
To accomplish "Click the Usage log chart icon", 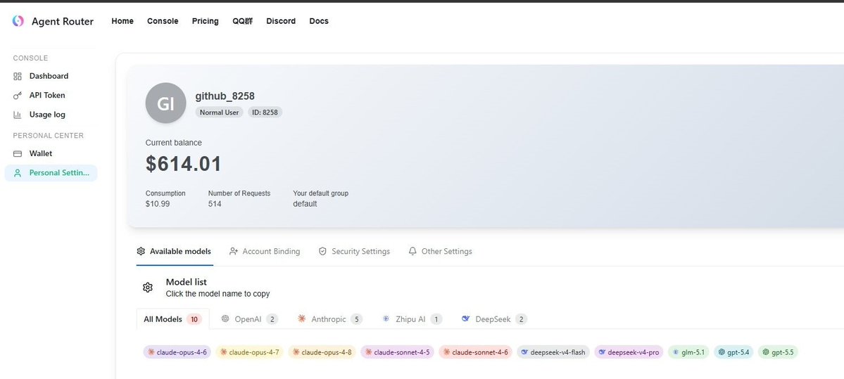I will (x=17, y=115).
